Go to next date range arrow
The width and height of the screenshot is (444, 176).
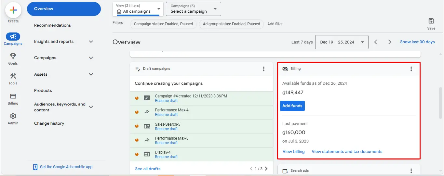pyautogui.click(x=390, y=42)
